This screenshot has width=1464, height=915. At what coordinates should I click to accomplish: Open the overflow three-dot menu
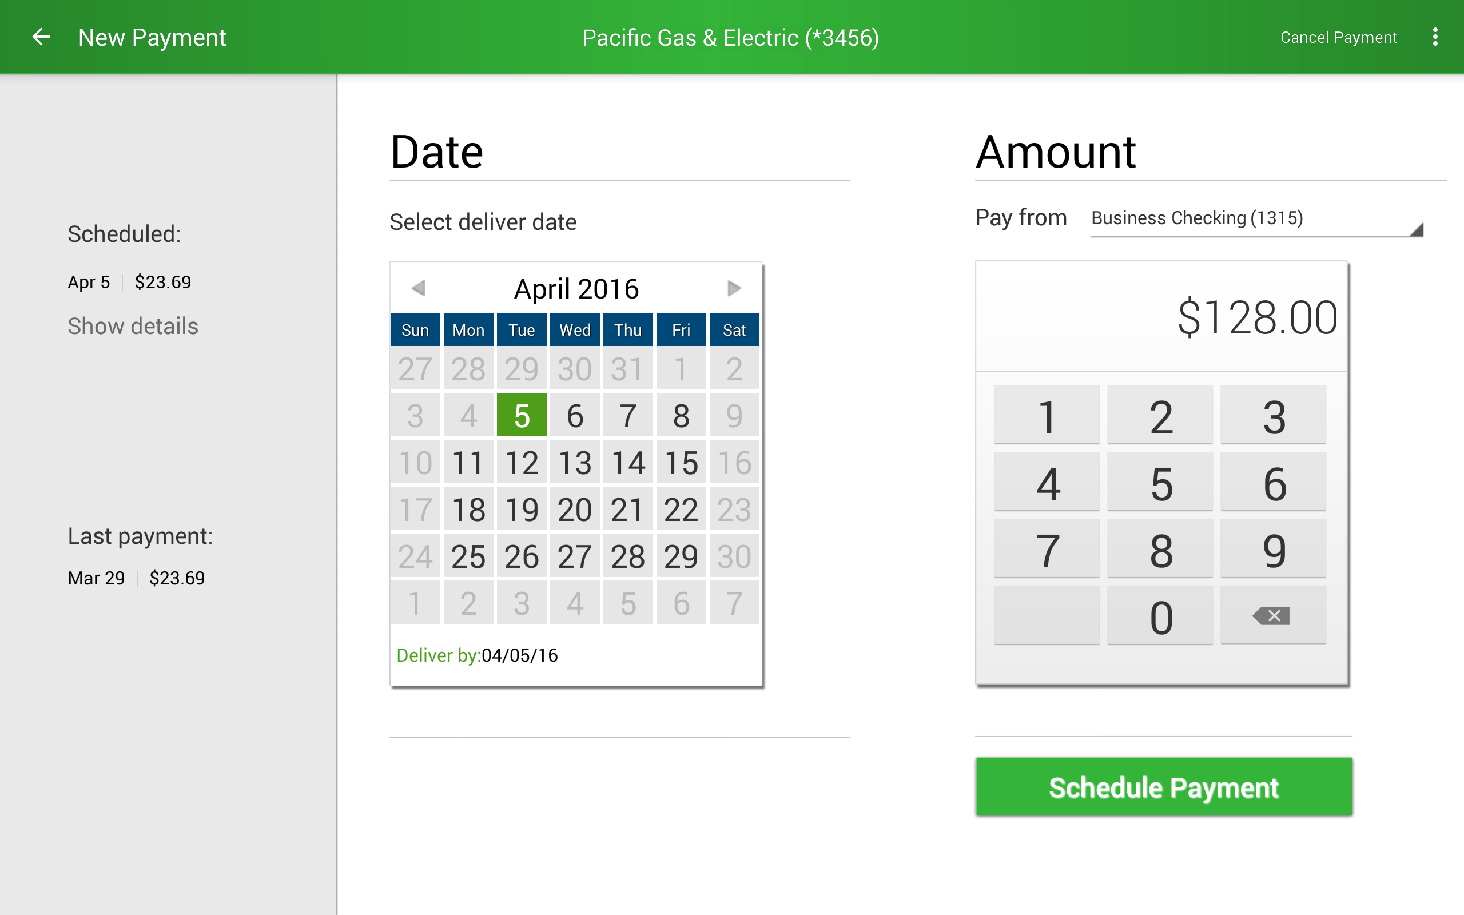[1436, 37]
